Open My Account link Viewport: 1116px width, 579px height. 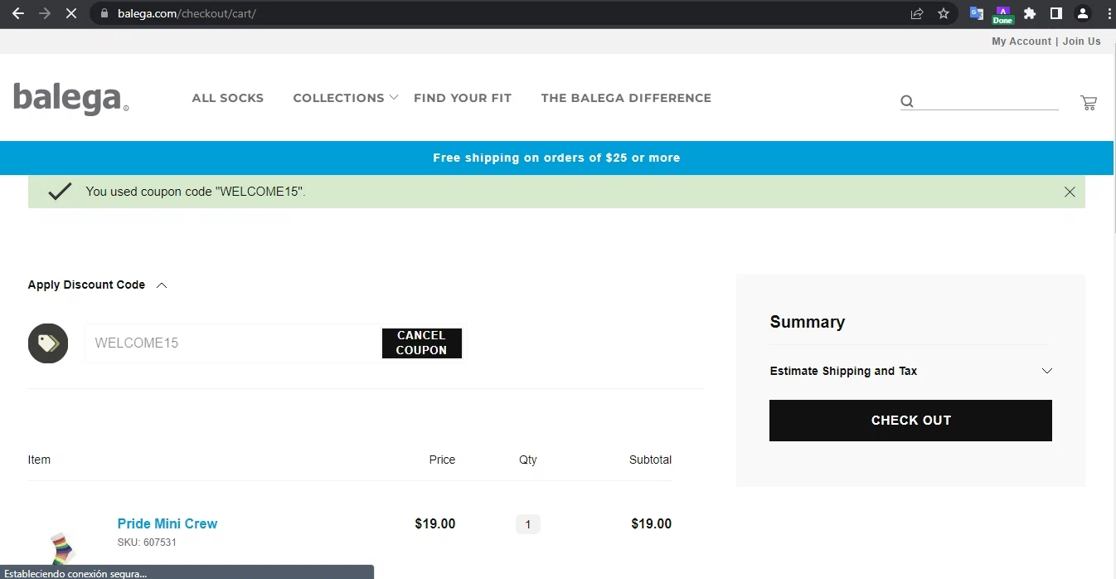click(x=1021, y=41)
